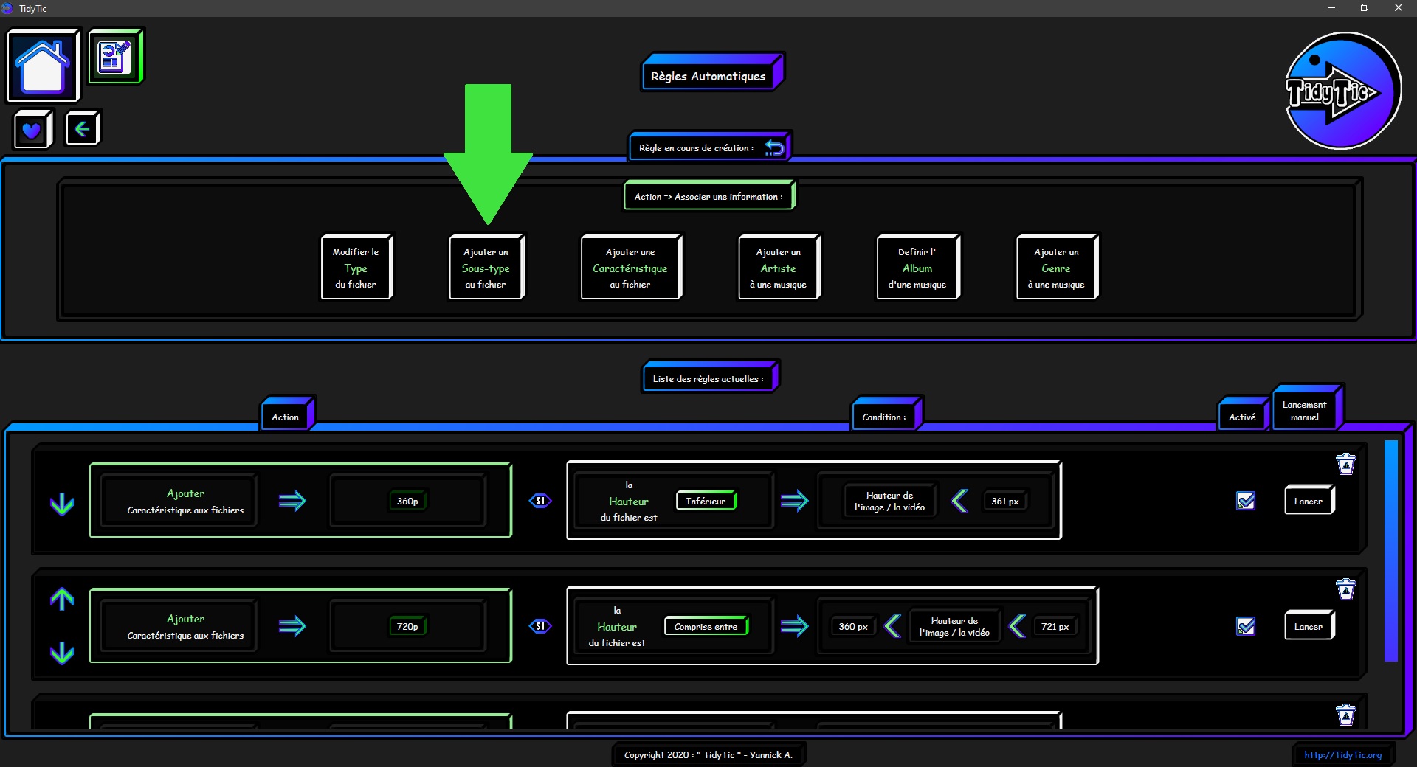Image resolution: width=1417 pixels, height=767 pixels.
Task: Click the 360p characteristic value
Action: (x=407, y=501)
